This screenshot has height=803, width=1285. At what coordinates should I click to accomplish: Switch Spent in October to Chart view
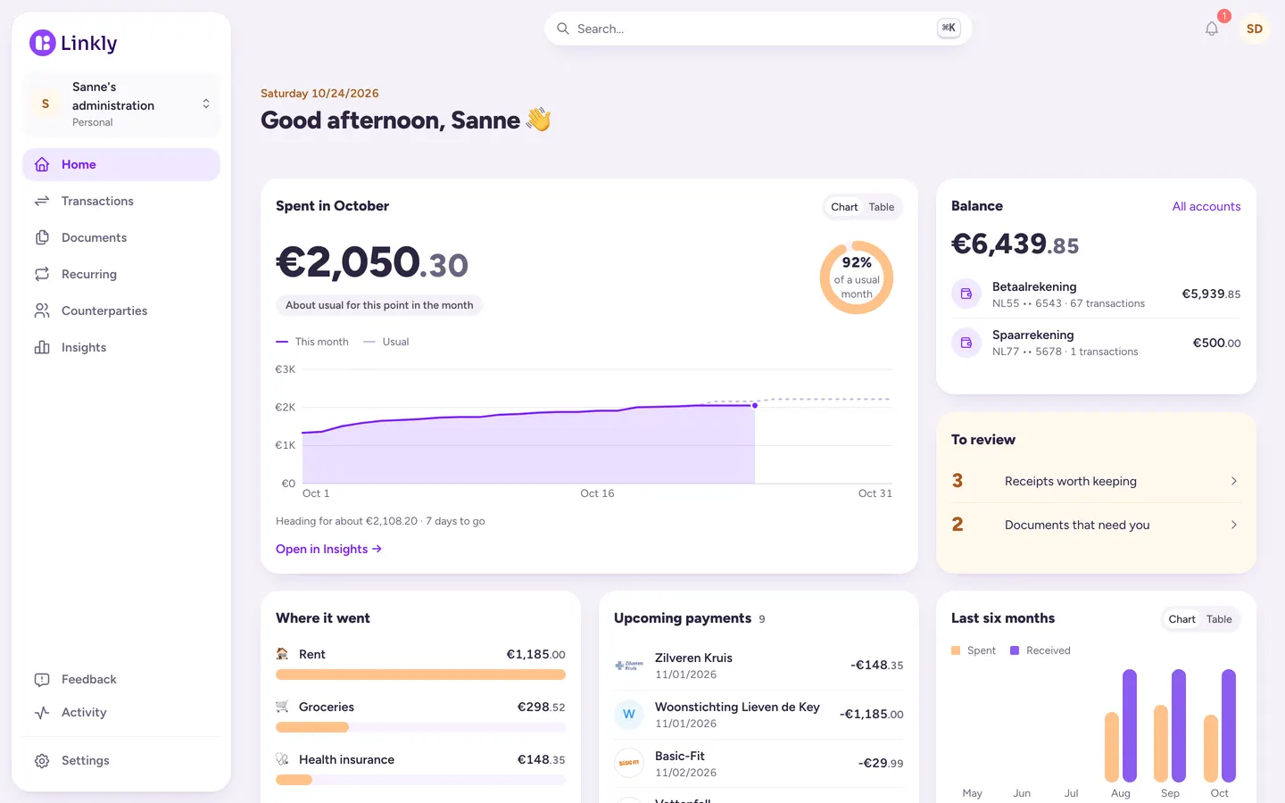pos(844,207)
